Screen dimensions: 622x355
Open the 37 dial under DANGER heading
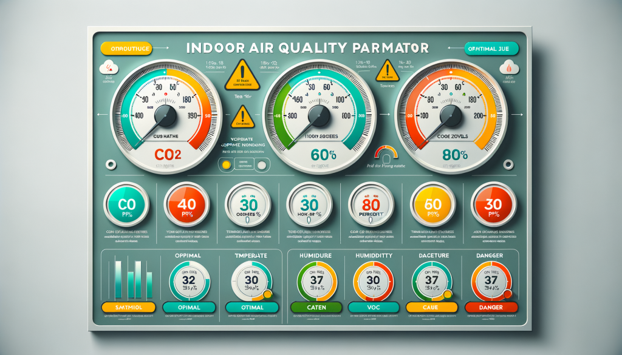tap(491, 281)
